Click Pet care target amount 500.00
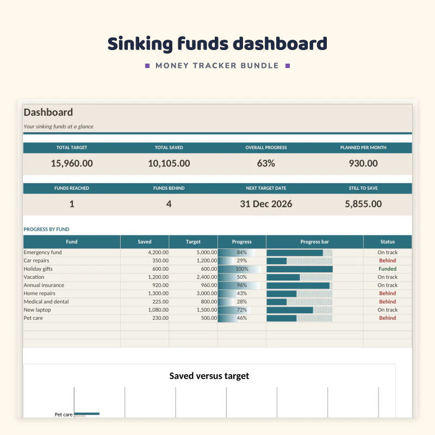 click(x=209, y=318)
